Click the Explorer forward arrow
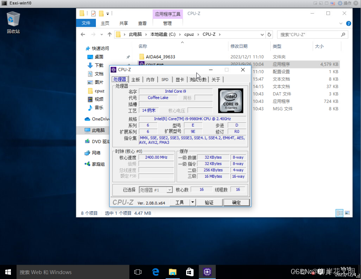The width and height of the screenshot is (361, 279). click(x=93, y=35)
